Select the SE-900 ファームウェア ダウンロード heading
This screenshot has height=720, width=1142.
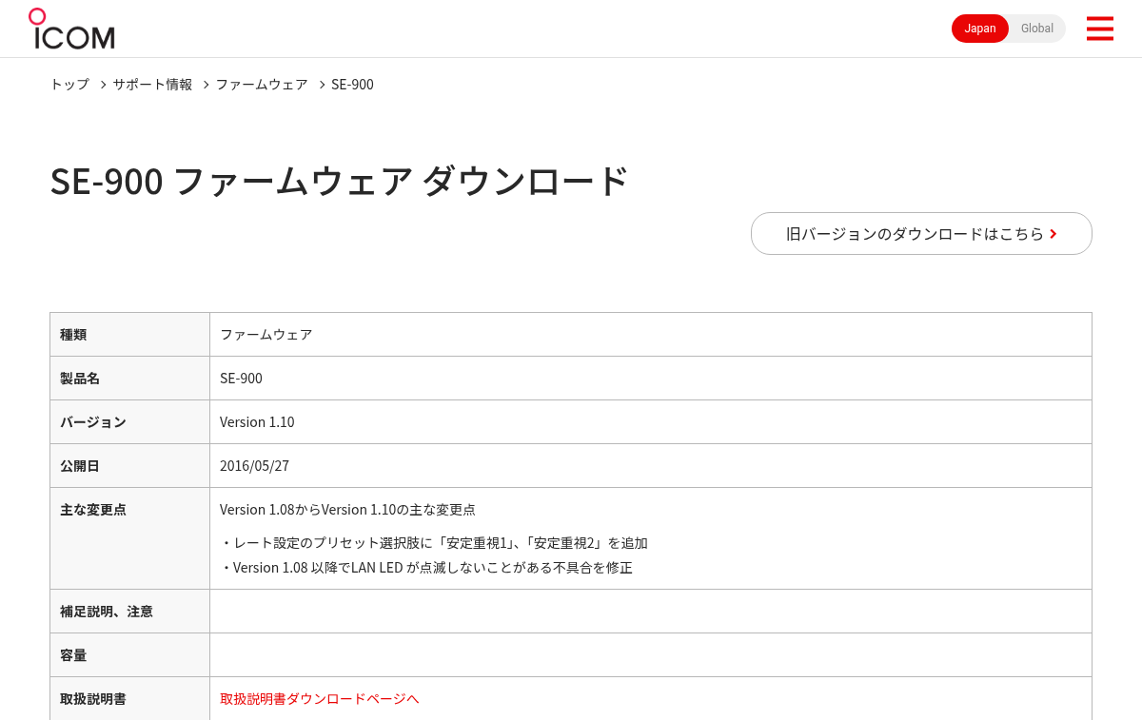click(x=340, y=181)
